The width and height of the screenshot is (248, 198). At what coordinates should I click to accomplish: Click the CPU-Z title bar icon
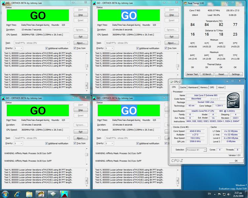[x=171, y=82]
